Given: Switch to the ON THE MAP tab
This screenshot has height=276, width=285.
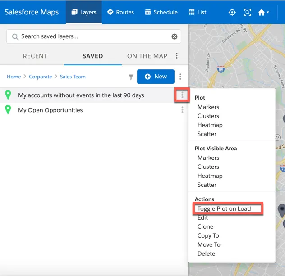Looking at the screenshot, I should point(147,56).
